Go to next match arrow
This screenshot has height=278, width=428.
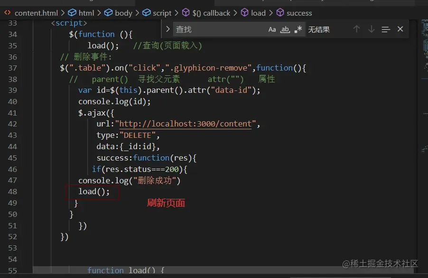(371, 29)
